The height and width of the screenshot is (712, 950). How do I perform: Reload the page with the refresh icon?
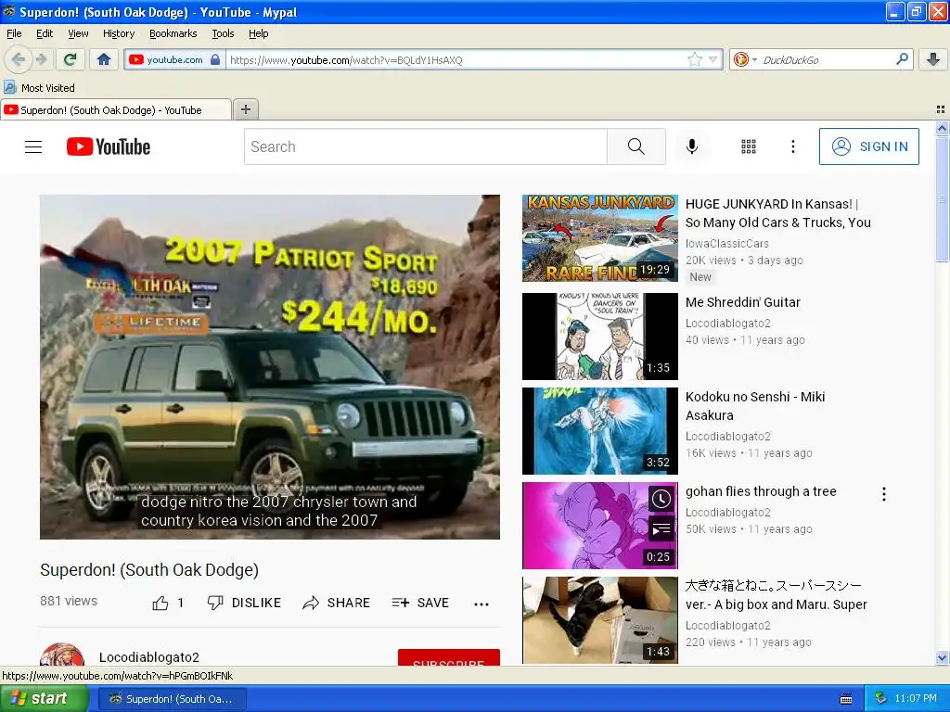coord(71,59)
